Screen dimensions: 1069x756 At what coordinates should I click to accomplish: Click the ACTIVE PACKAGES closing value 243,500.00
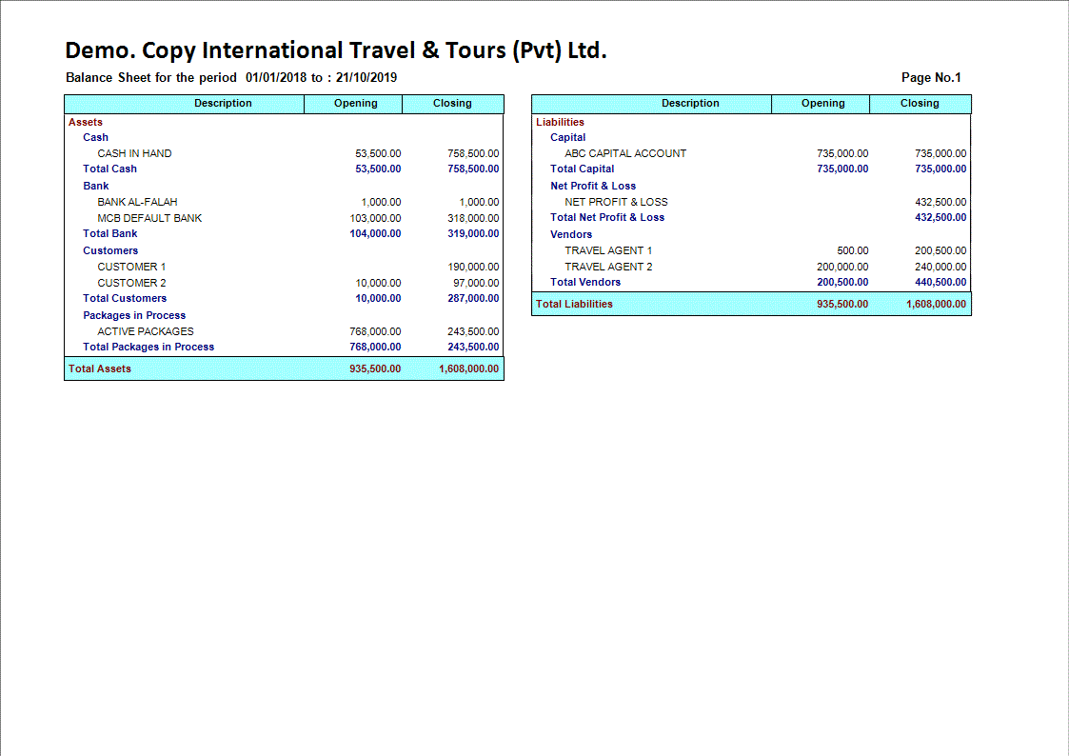[x=473, y=331]
